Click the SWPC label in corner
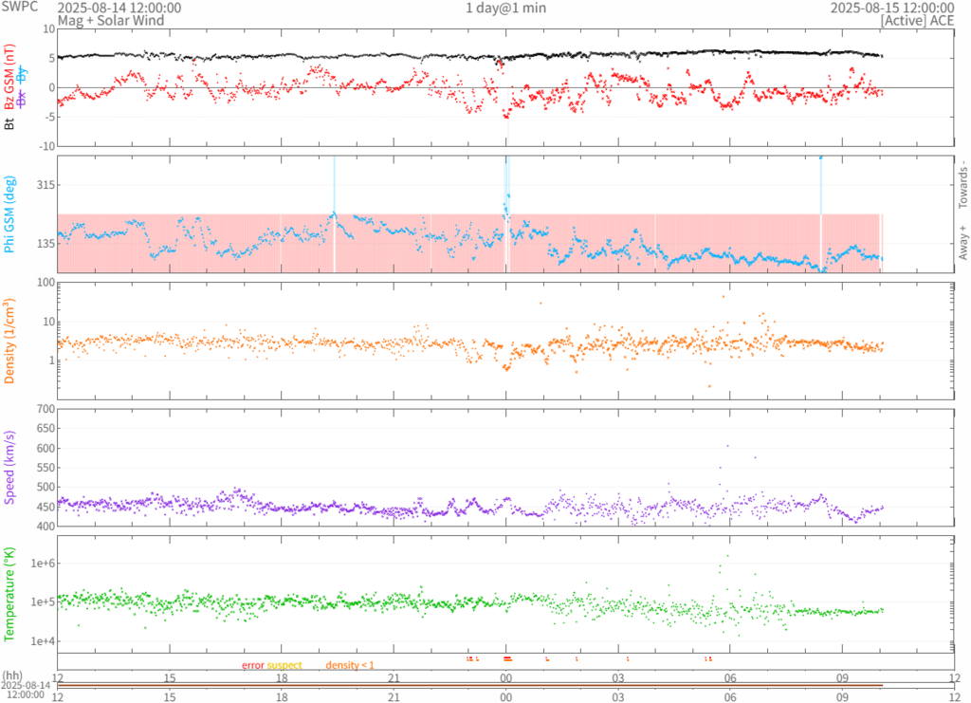The height and width of the screenshot is (703, 971). 19,8
